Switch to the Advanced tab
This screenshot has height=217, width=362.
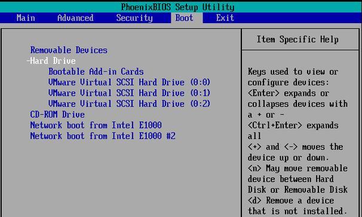pyautogui.click(x=75, y=18)
